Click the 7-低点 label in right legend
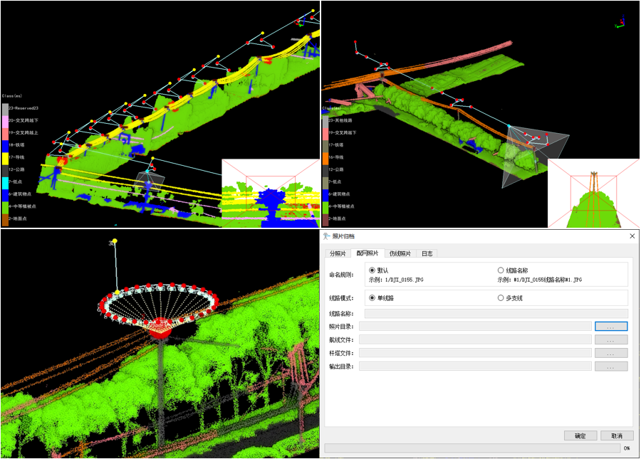The height and width of the screenshot is (459, 641). pos(335,181)
